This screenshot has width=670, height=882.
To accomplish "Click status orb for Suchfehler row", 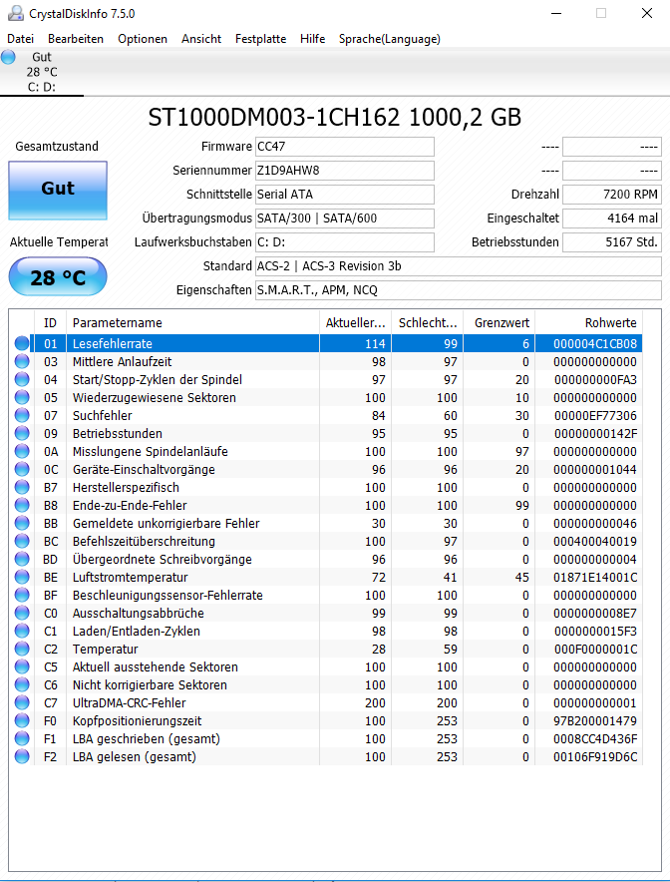I will pos(22,415).
